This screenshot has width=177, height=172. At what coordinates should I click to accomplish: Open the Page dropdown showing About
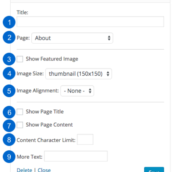(72, 38)
